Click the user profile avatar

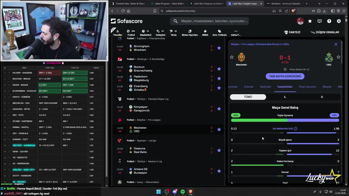(300, 21)
